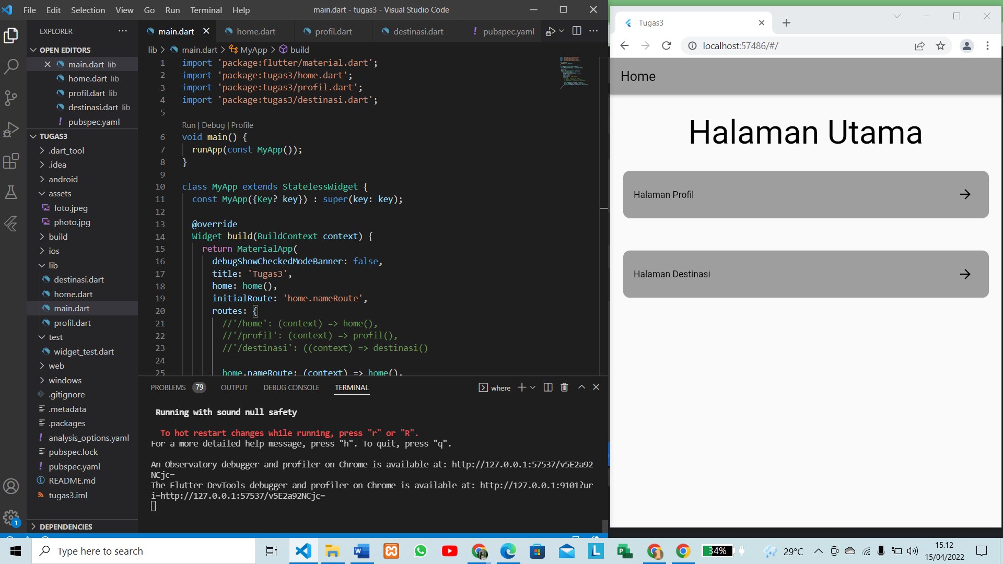Open the Selection menu
Image resolution: width=1003 pixels, height=564 pixels.
point(88,10)
